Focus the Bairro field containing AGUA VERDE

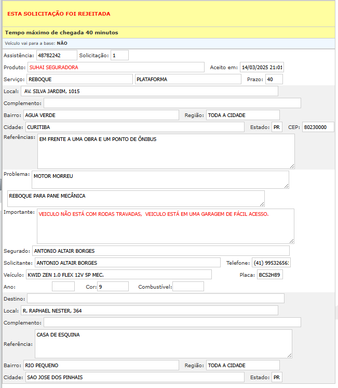tap(100, 115)
